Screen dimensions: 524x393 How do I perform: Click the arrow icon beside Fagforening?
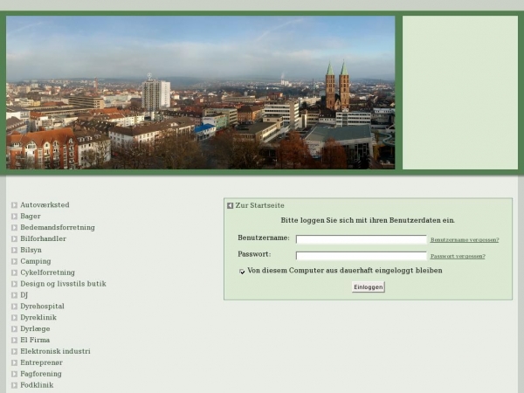(14, 374)
